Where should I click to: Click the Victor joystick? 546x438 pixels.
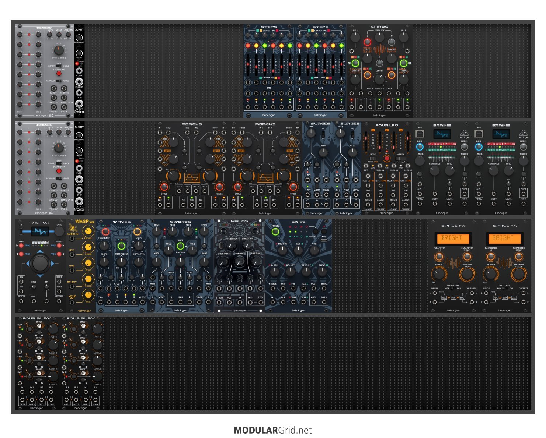click(x=40, y=263)
